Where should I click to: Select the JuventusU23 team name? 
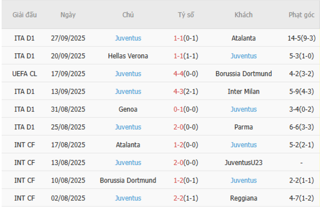(x=244, y=162)
